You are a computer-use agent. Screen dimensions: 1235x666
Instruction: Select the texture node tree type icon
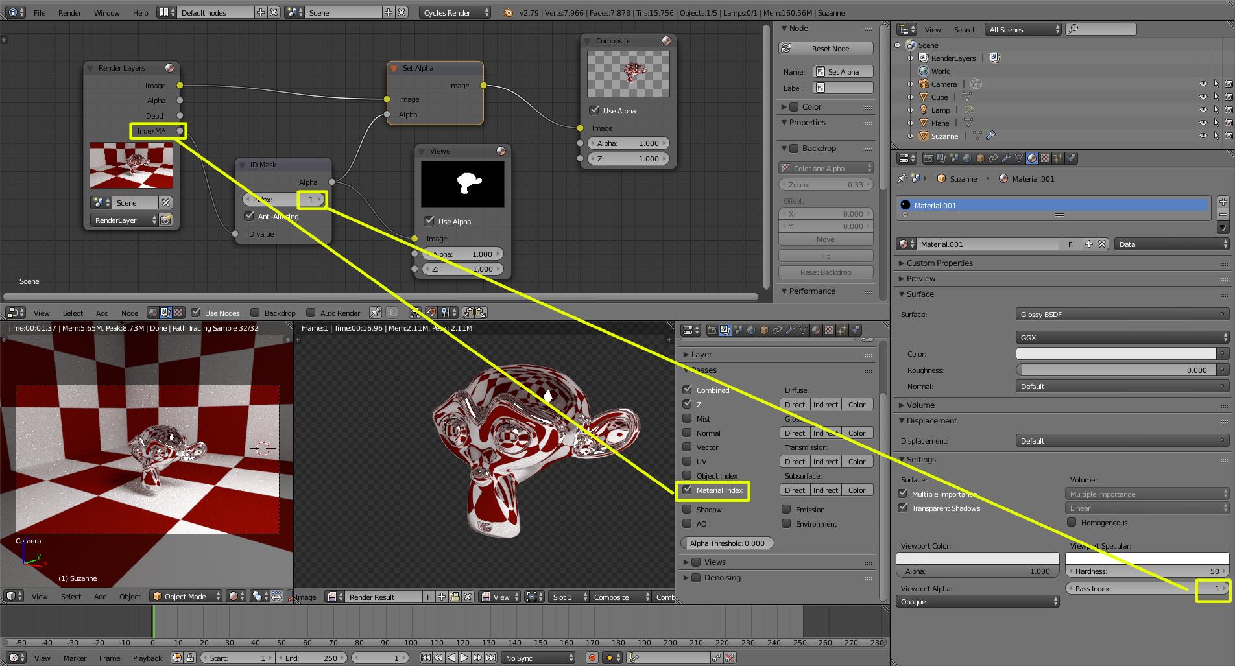pyautogui.click(x=178, y=313)
